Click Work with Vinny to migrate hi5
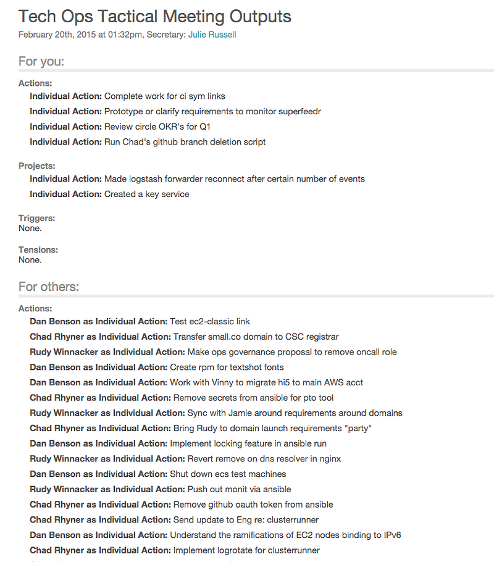Image resolution: width=494 pixels, height=562 pixels. [196, 382]
